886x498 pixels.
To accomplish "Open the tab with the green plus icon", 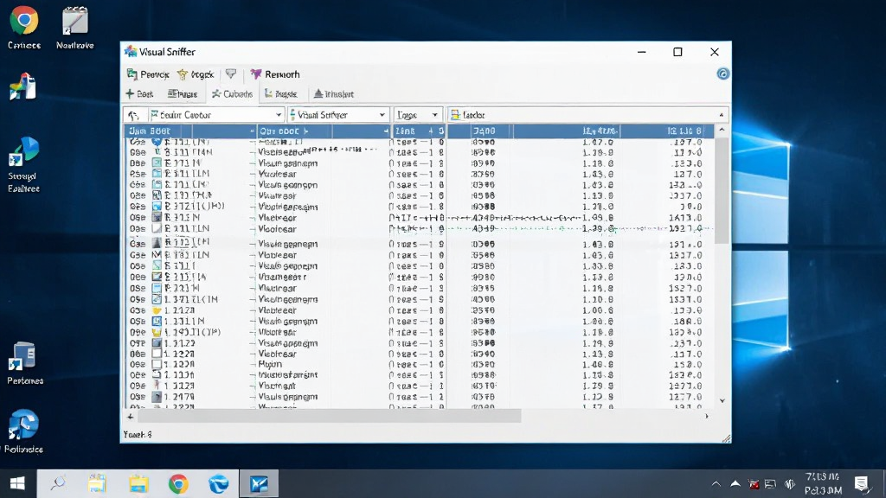I will tap(139, 93).
